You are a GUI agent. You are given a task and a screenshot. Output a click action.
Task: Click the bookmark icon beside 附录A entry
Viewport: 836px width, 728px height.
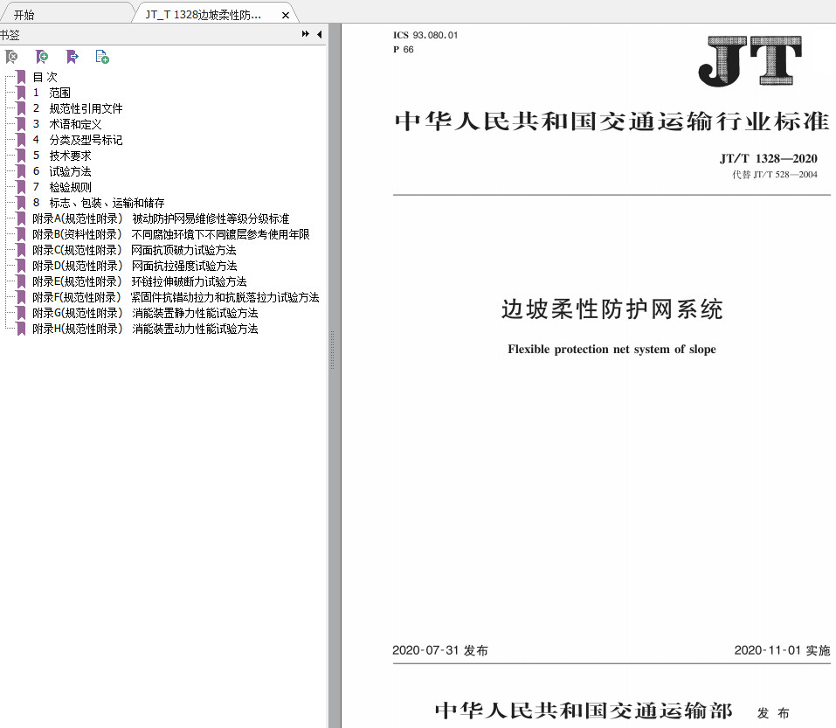tap(19, 218)
